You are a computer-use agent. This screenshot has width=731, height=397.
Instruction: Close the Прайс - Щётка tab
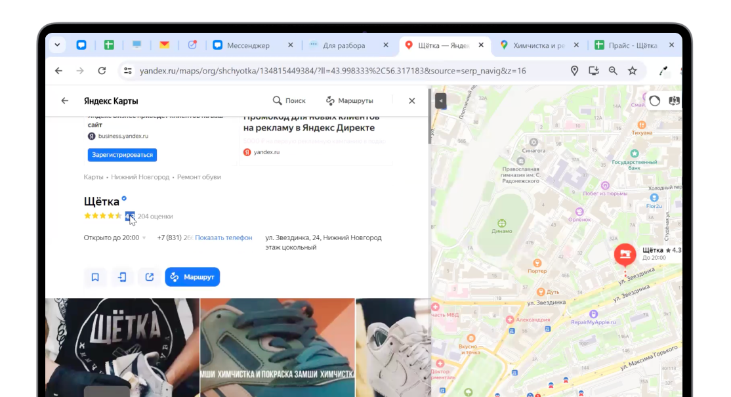(671, 45)
